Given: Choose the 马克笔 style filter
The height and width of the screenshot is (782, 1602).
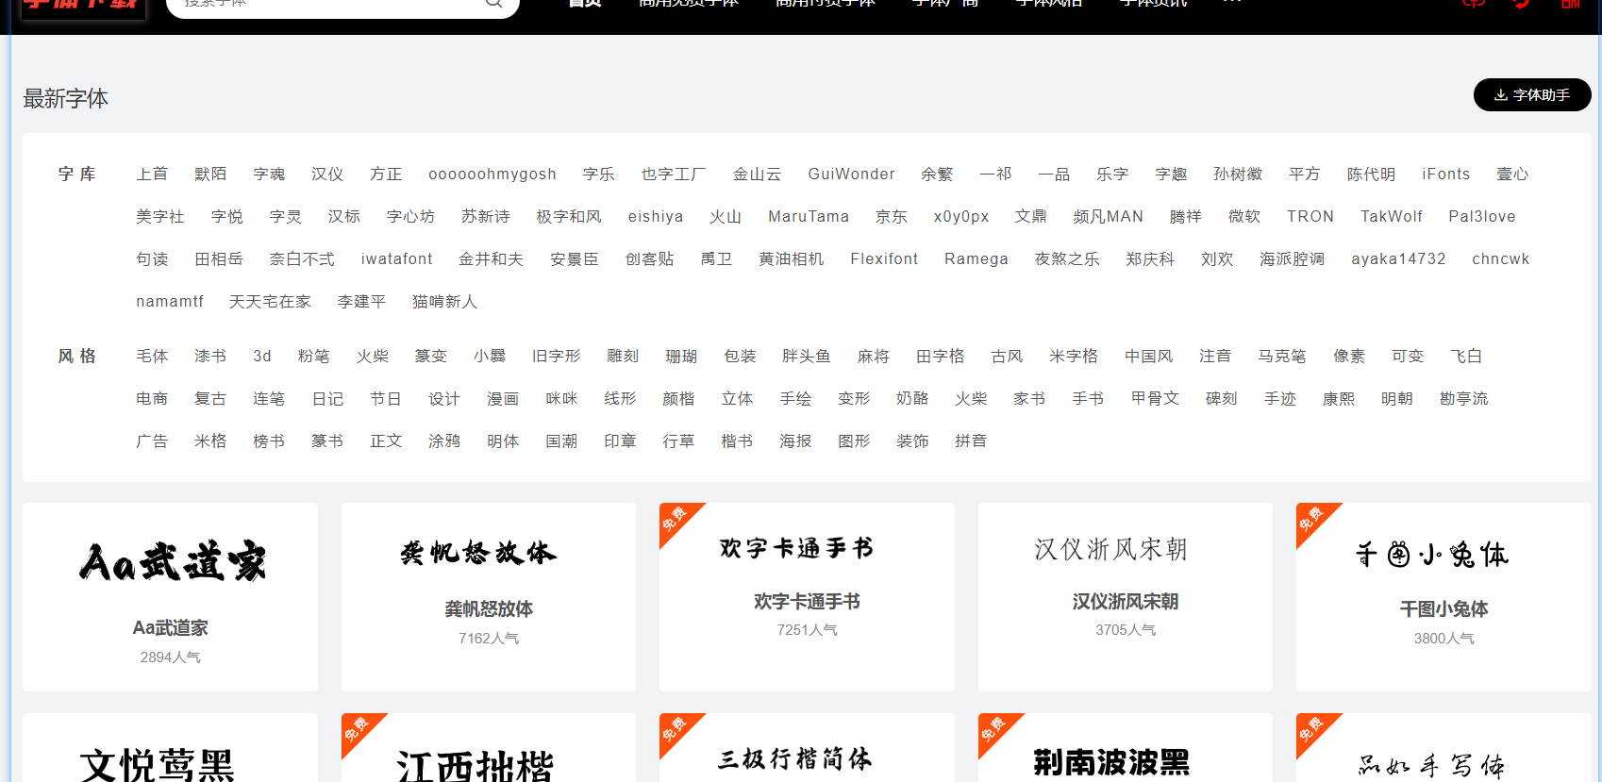Looking at the screenshot, I should click(1281, 357).
